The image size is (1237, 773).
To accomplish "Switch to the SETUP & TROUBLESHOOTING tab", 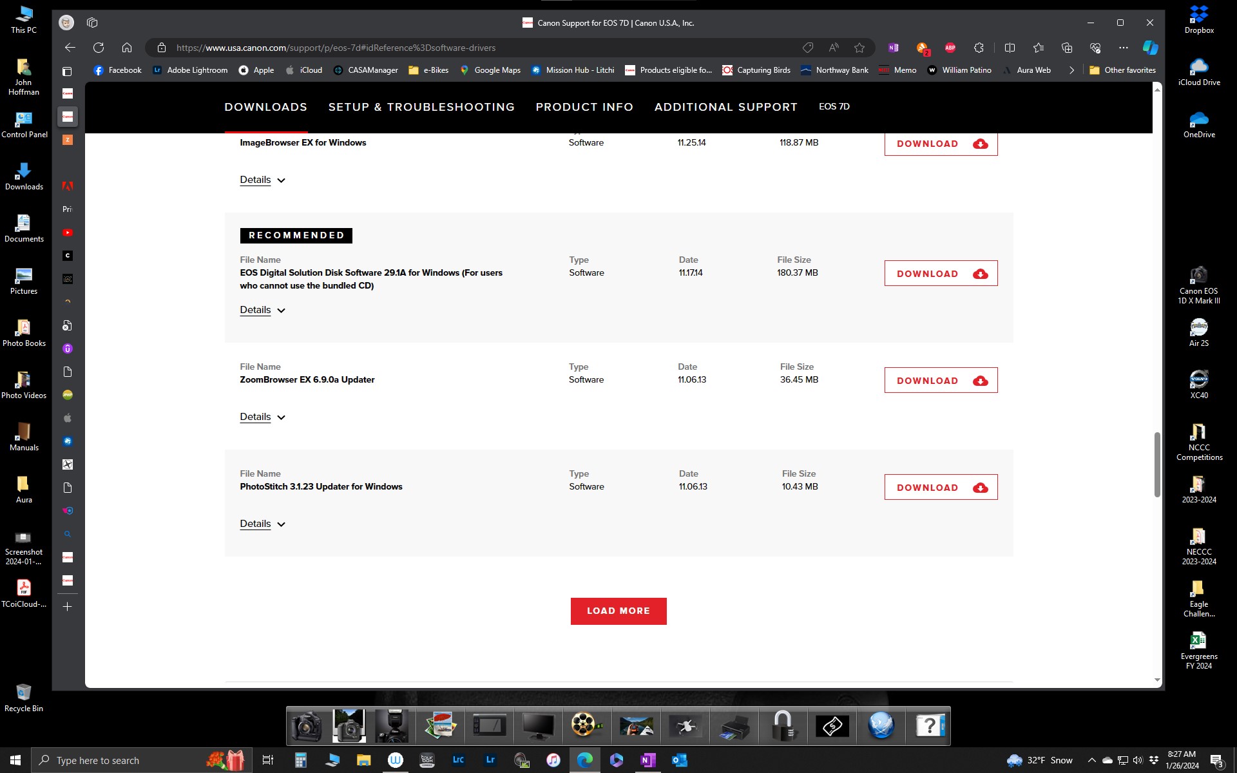I will click(x=421, y=107).
